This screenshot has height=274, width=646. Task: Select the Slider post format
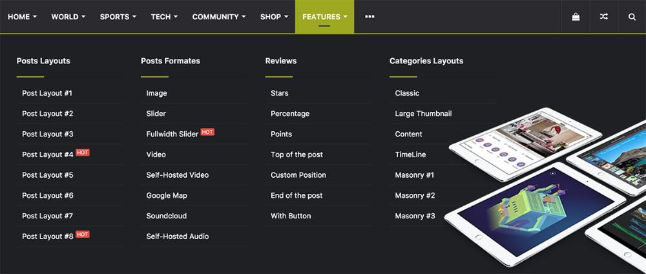coord(156,114)
